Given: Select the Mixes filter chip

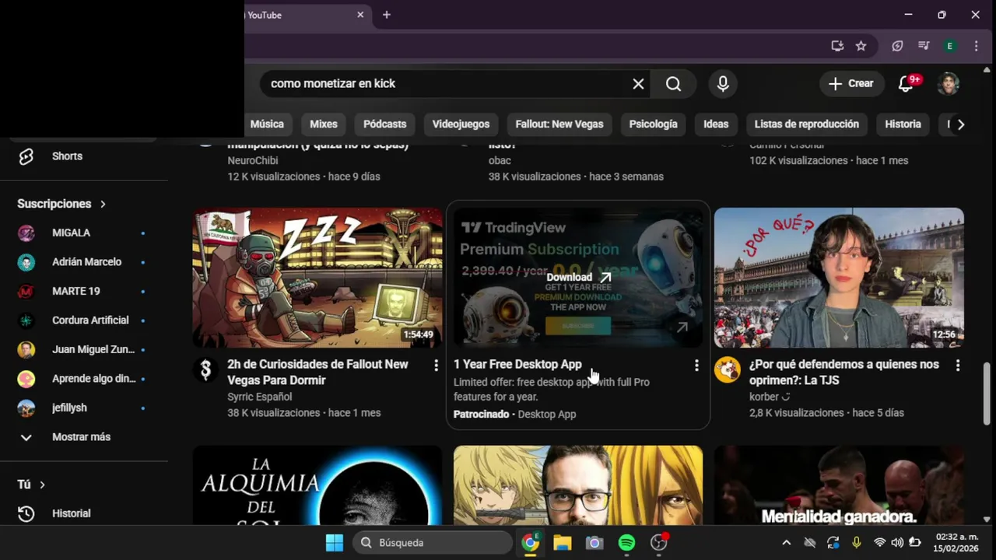Looking at the screenshot, I should click(x=324, y=124).
